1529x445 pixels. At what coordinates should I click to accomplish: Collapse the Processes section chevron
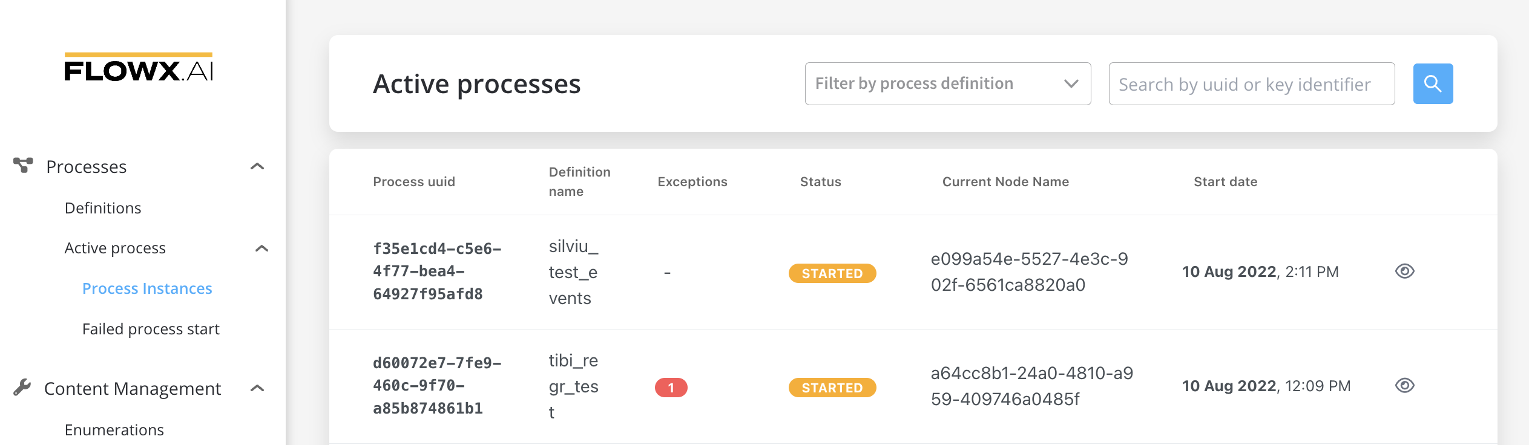coord(257,166)
